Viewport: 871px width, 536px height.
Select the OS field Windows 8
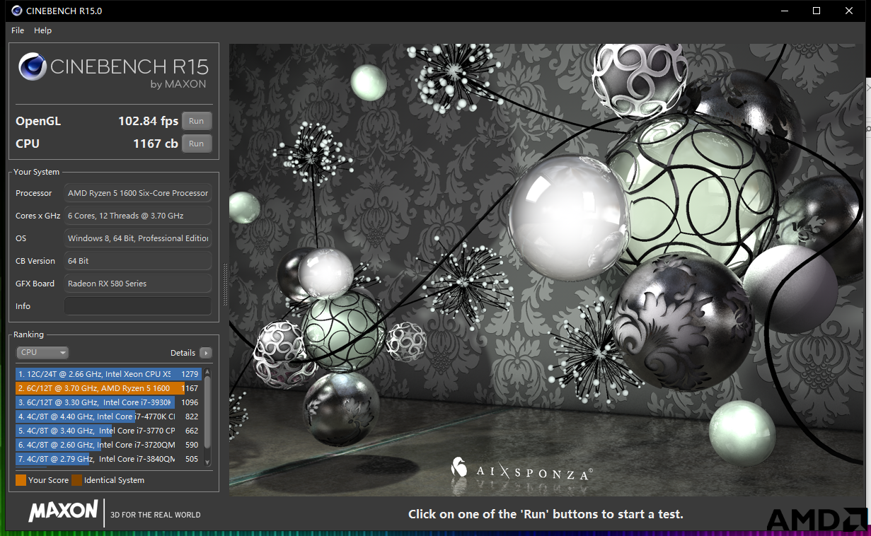[x=138, y=238]
